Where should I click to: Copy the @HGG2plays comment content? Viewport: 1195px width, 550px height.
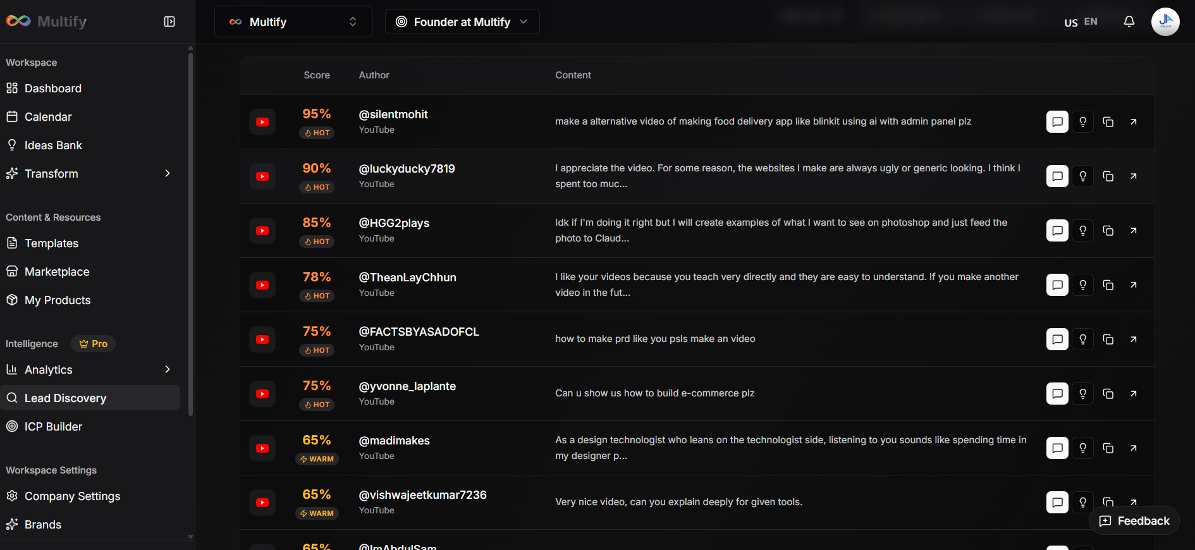click(1108, 231)
